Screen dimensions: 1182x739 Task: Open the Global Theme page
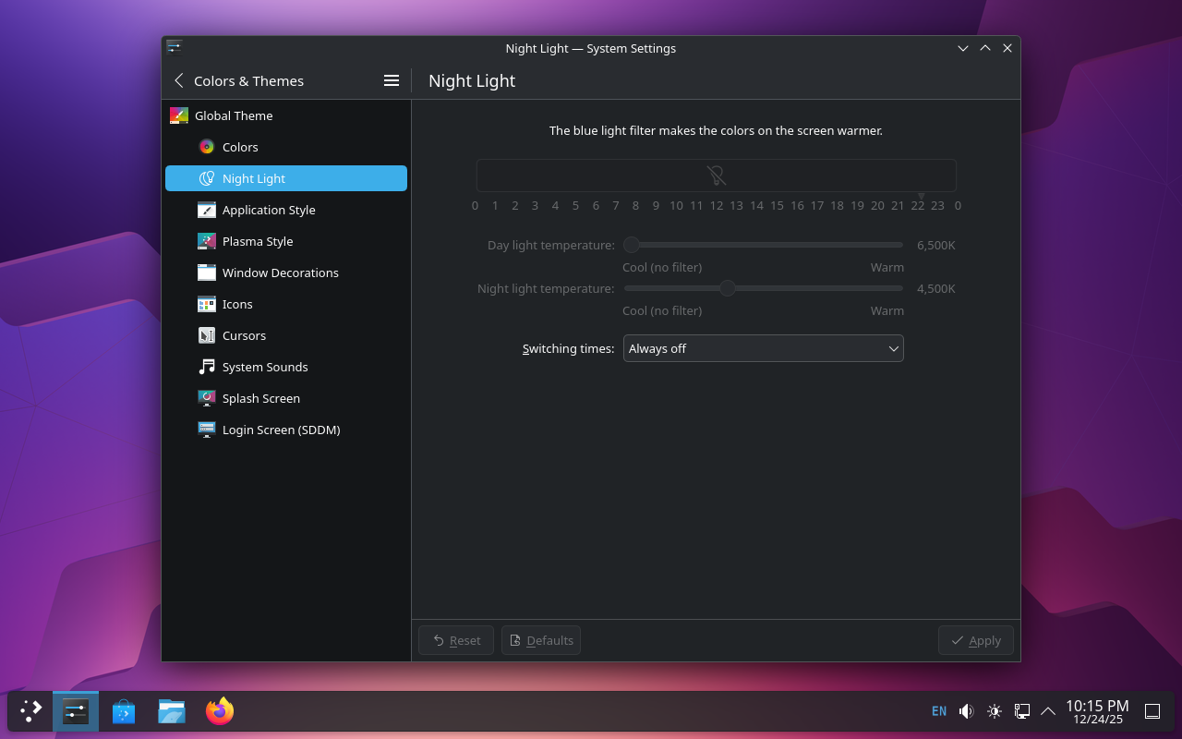click(x=234, y=115)
